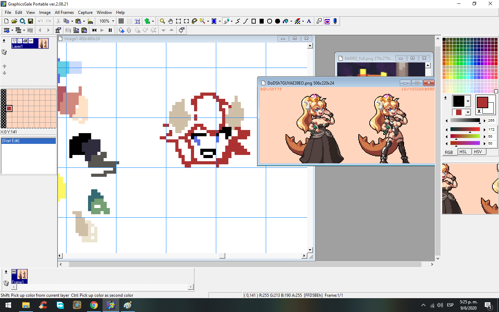This screenshot has height=312, width=499.
Task: Open the zoom 100% dropdown
Action: [x=113, y=21]
